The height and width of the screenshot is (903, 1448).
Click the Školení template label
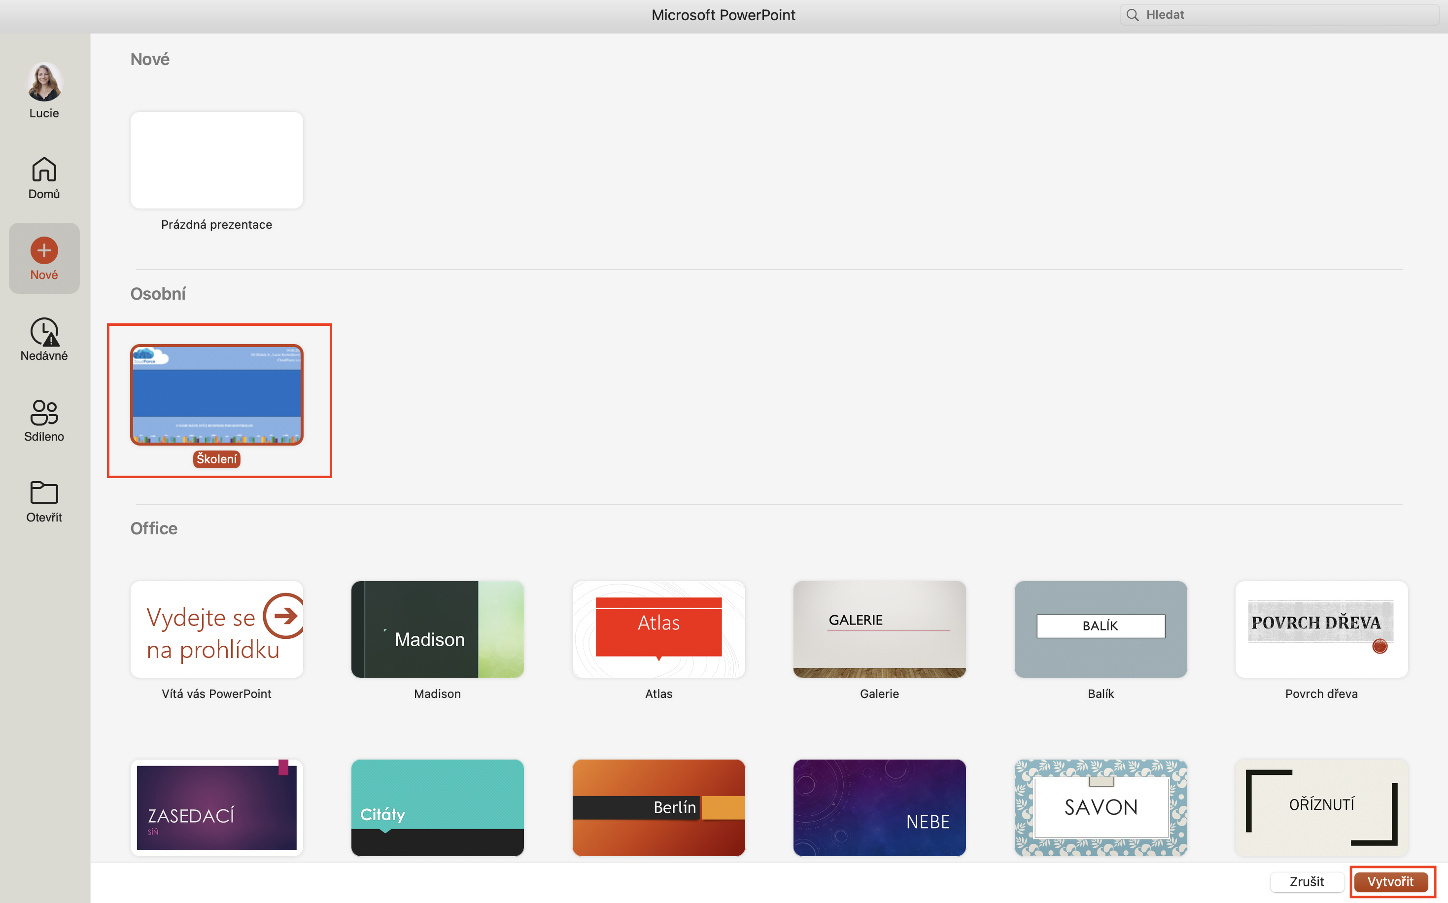coord(217,459)
